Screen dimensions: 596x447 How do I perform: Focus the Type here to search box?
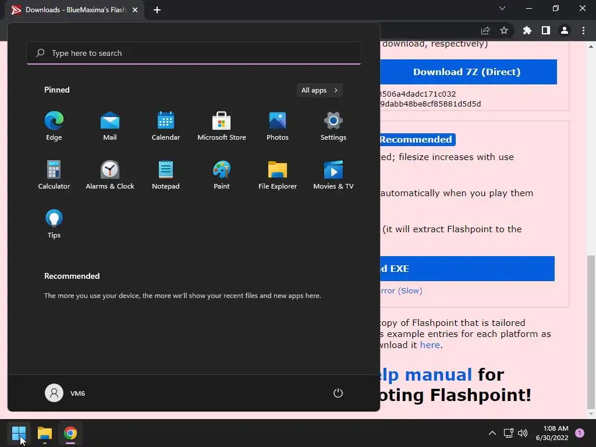[x=194, y=53]
